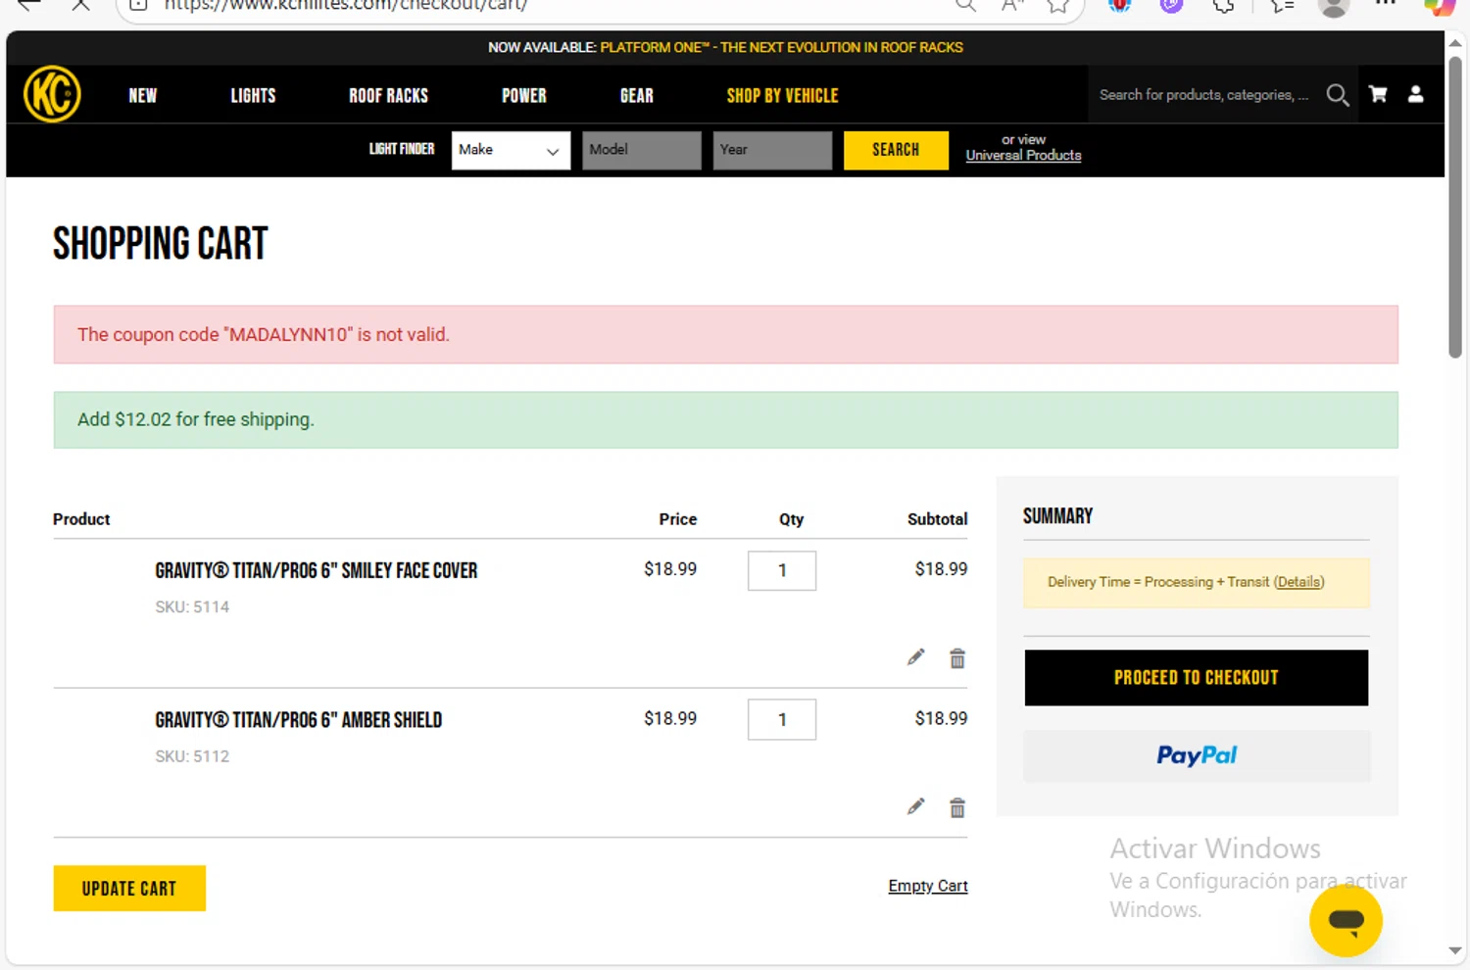Viewport: 1470px width, 970px height.
Task: Click the "SKU: 5112" text
Action: click(192, 756)
